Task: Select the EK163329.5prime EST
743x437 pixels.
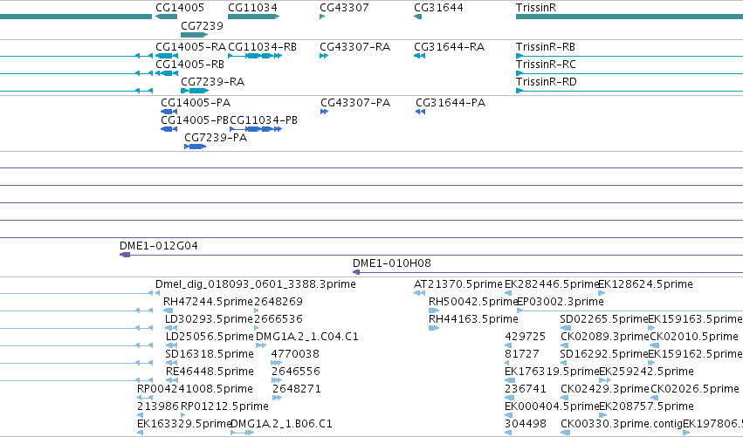Action: coord(140,433)
